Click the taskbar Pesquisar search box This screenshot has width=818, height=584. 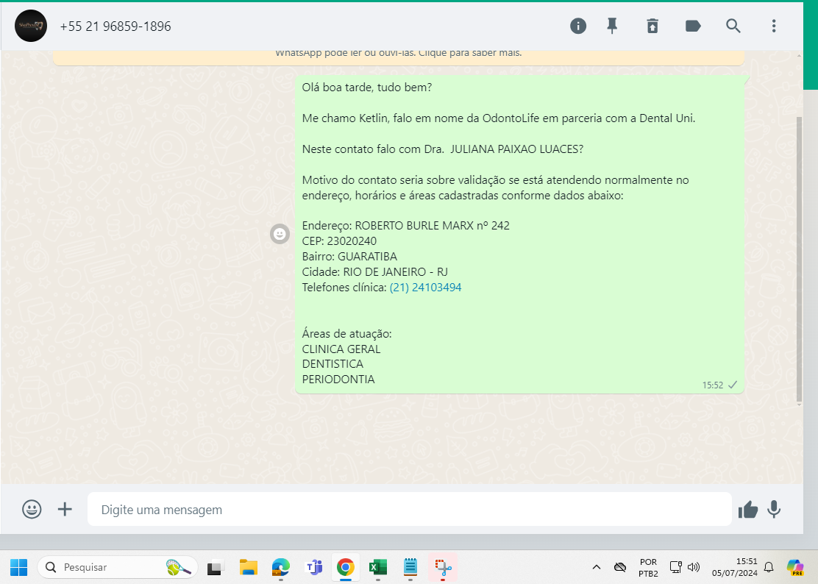[118, 567]
